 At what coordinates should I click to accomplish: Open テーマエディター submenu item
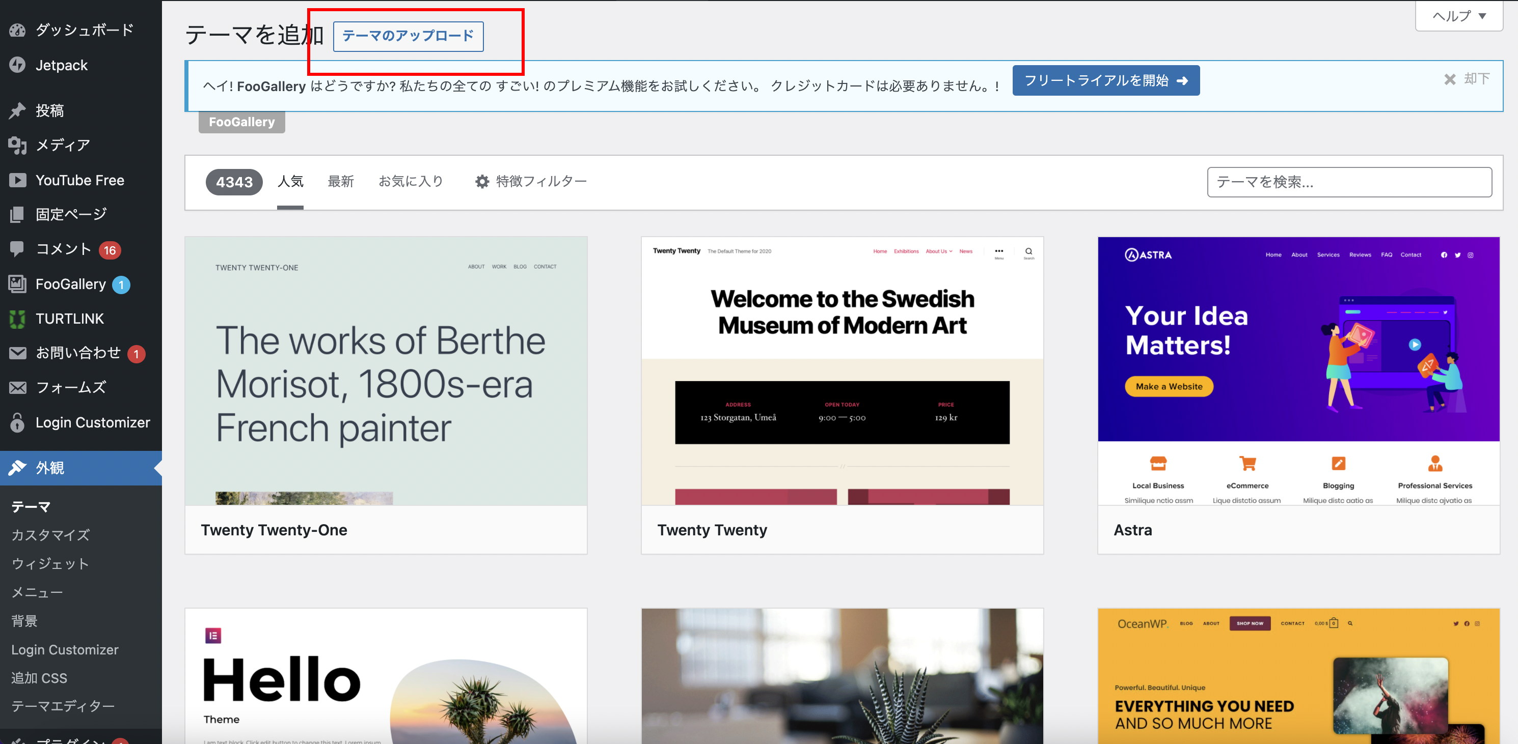63,706
